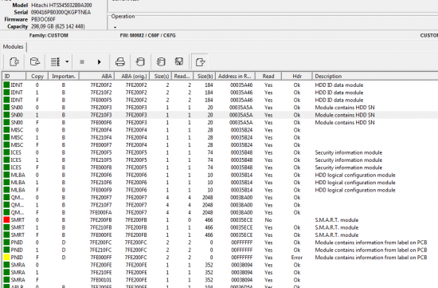Select the MLBA row with ABA 7FE200F6

pos(220,175)
